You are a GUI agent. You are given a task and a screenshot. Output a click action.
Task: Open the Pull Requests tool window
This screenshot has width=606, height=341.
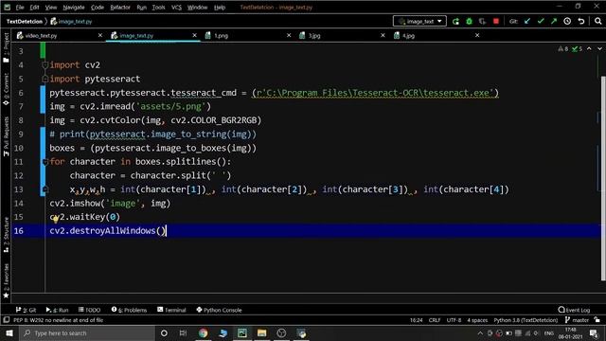6,136
